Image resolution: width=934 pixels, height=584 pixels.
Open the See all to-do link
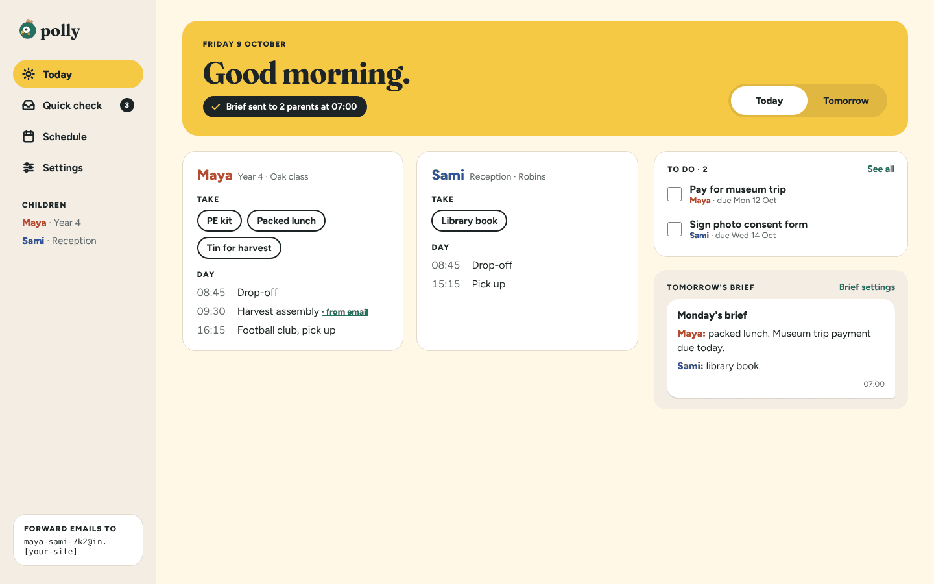click(881, 169)
